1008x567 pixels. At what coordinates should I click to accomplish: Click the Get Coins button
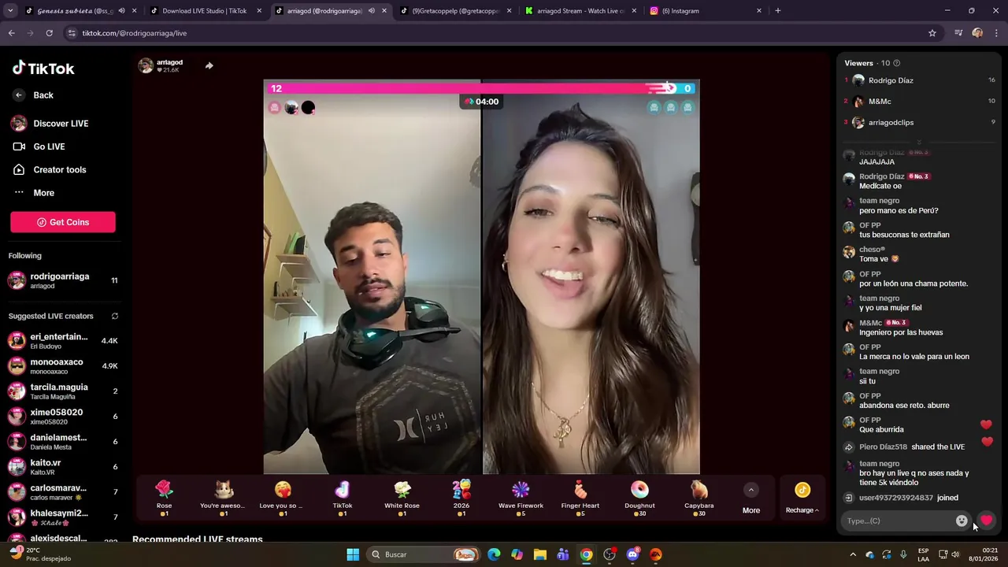(63, 222)
